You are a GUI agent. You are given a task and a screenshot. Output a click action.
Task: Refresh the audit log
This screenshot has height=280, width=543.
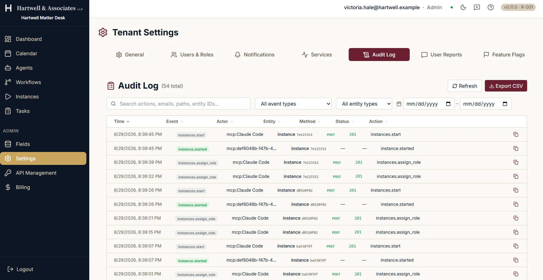(x=465, y=86)
